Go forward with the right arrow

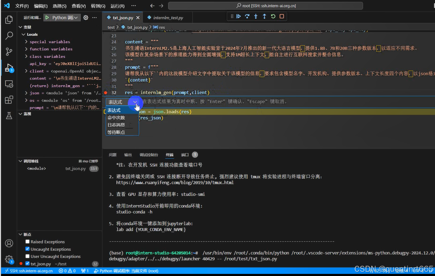(161, 6)
